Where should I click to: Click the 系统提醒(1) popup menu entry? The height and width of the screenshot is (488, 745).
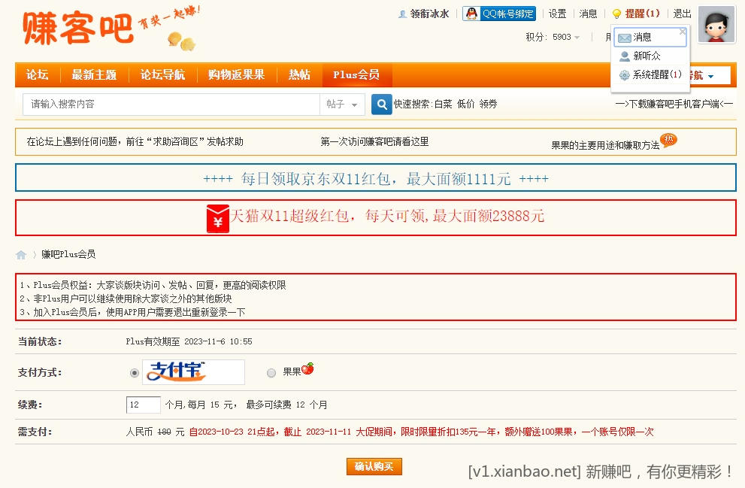coord(650,75)
